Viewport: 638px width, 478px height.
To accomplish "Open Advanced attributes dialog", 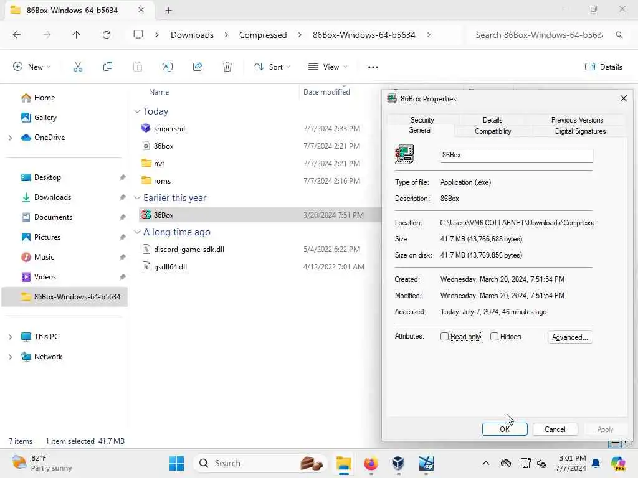I will [569, 337].
